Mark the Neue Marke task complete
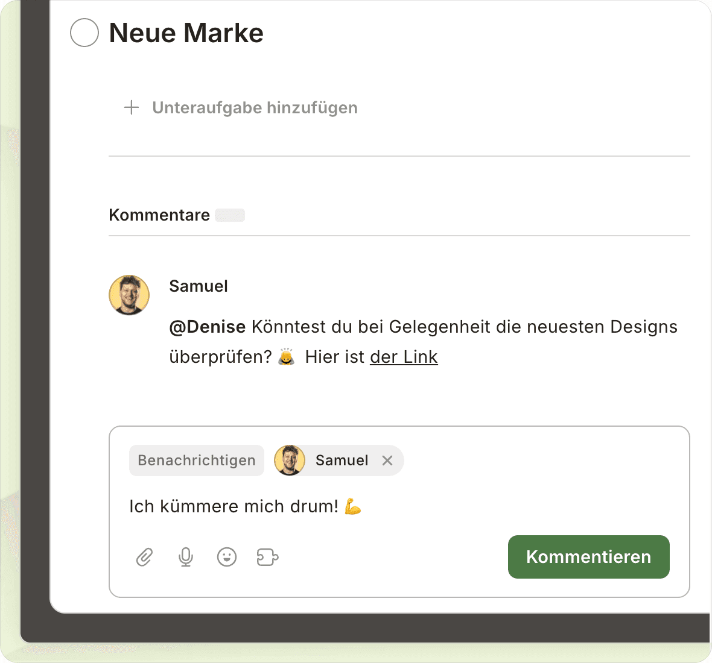The image size is (712, 663). [84, 33]
